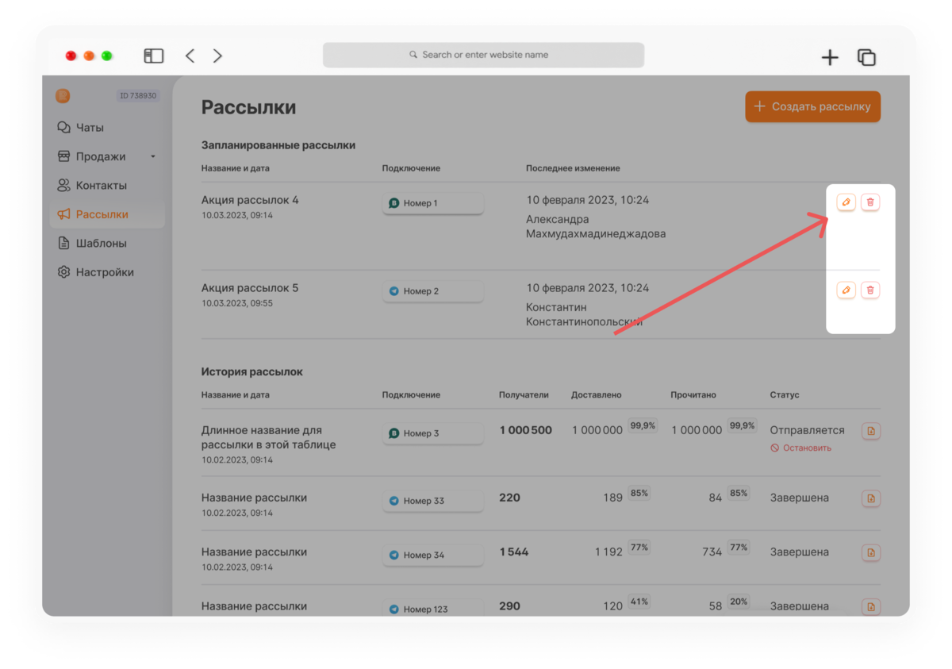Click the Номер 33 connection badge
Image resolution: width=952 pixels, height=669 pixels.
[x=433, y=501]
